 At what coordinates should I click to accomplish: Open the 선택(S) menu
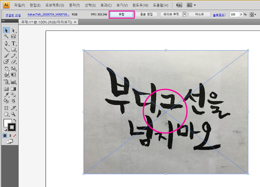click(90, 5)
